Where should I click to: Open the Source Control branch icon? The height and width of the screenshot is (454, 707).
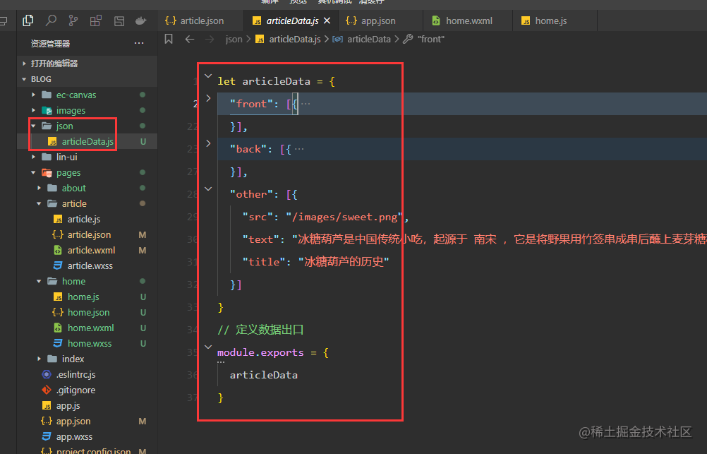click(x=73, y=20)
